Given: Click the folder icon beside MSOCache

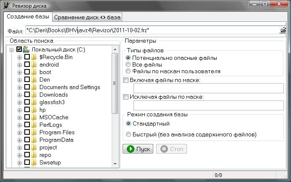Looking at the screenshot, I should [x=34, y=118].
